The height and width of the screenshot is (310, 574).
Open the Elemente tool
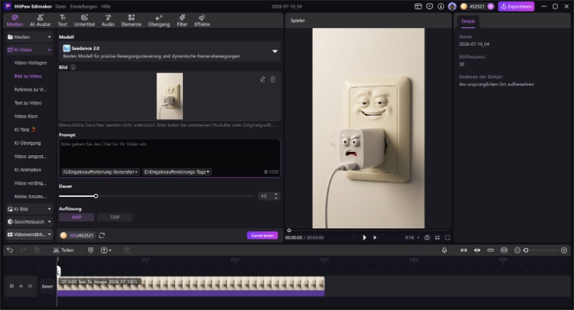[131, 21]
